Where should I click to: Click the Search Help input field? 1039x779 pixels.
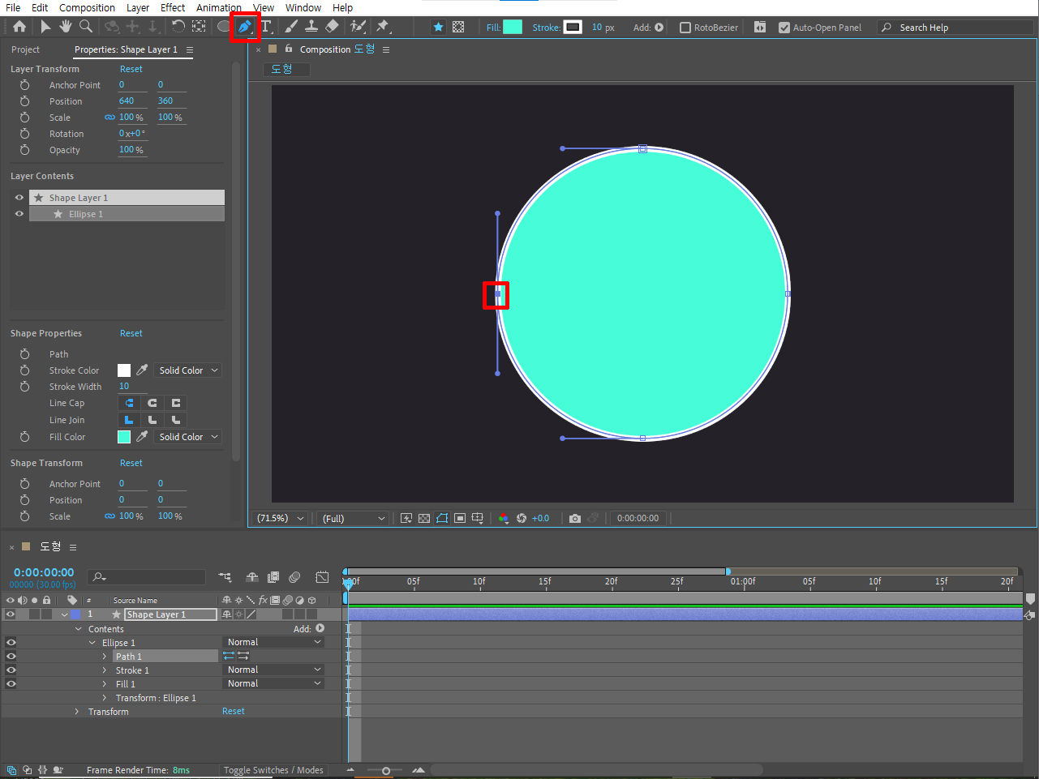957,28
